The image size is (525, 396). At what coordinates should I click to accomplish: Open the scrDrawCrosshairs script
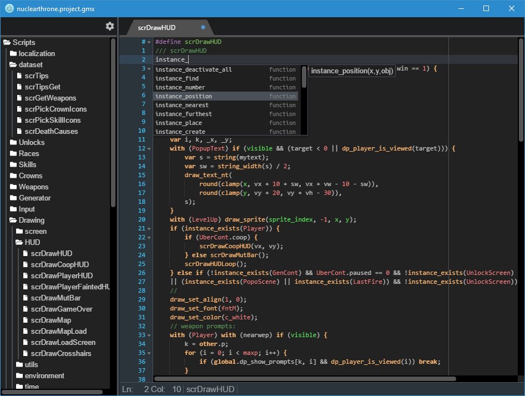tap(57, 353)
